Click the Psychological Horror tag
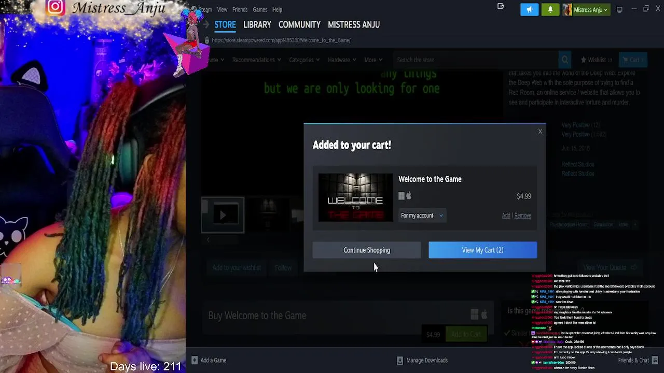This screenshot has width=664, height=373. [x=569, y=224]
